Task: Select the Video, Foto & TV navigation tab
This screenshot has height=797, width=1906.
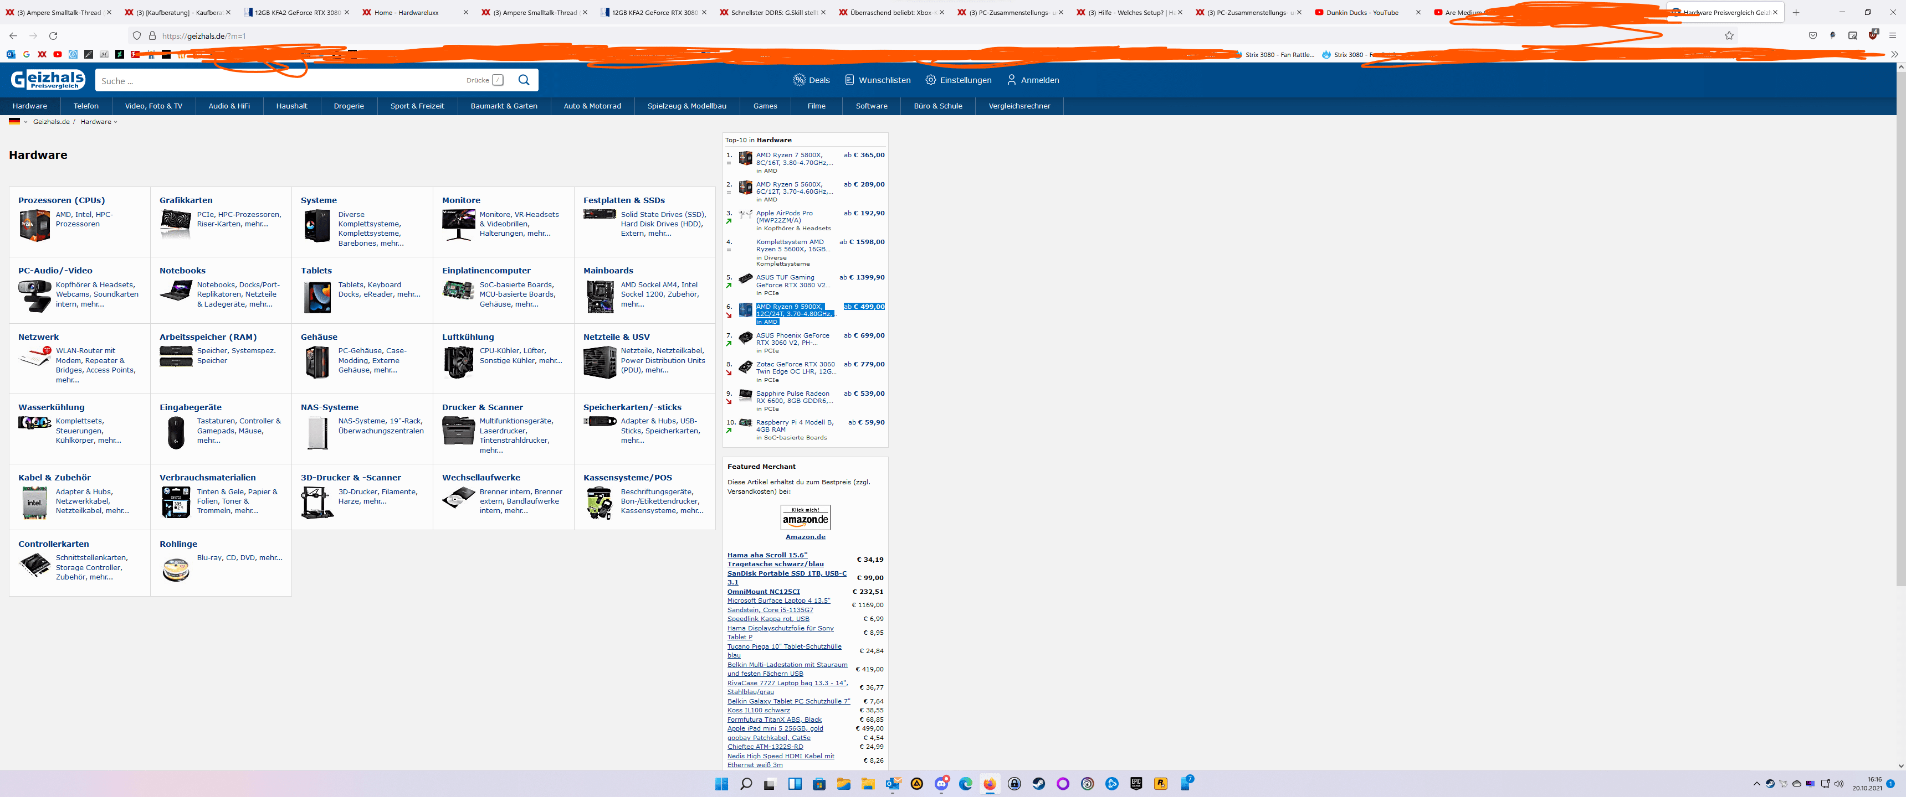Action: coord(153,106)
